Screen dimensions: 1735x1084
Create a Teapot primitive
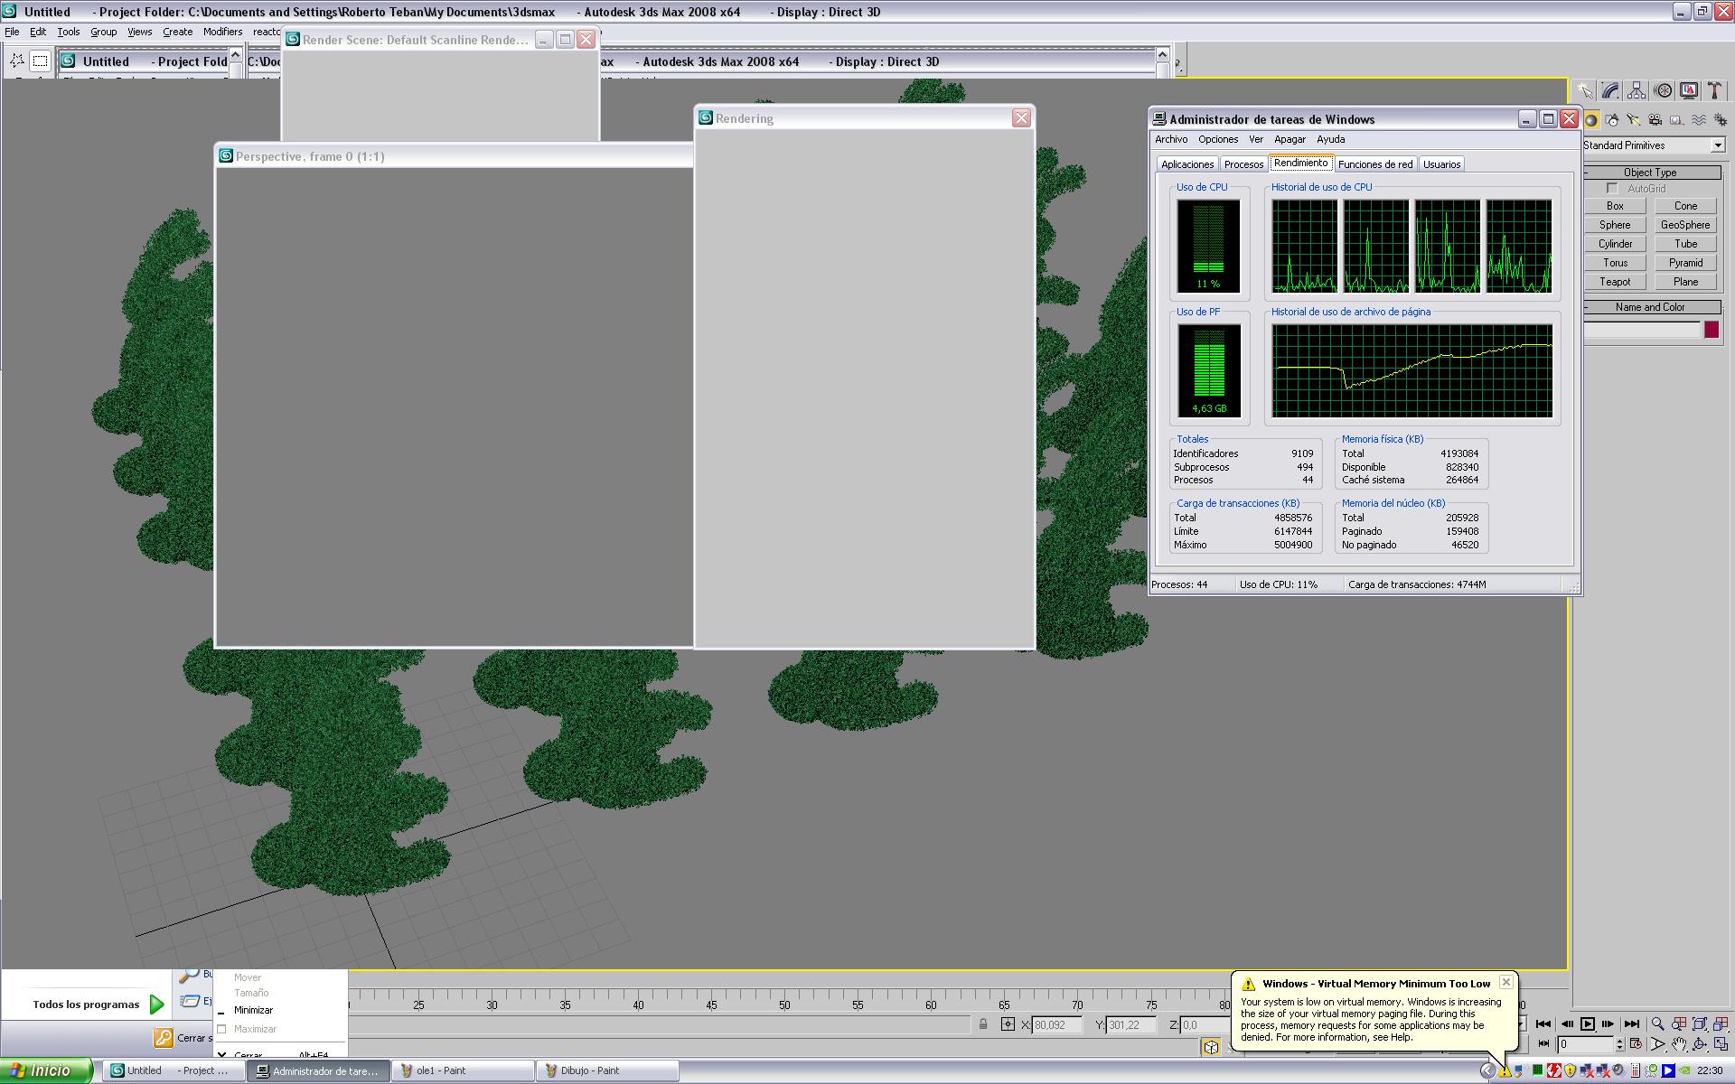[x=1615, y=282]
